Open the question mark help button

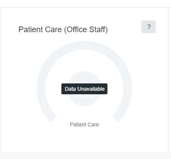tap(148, 27)
